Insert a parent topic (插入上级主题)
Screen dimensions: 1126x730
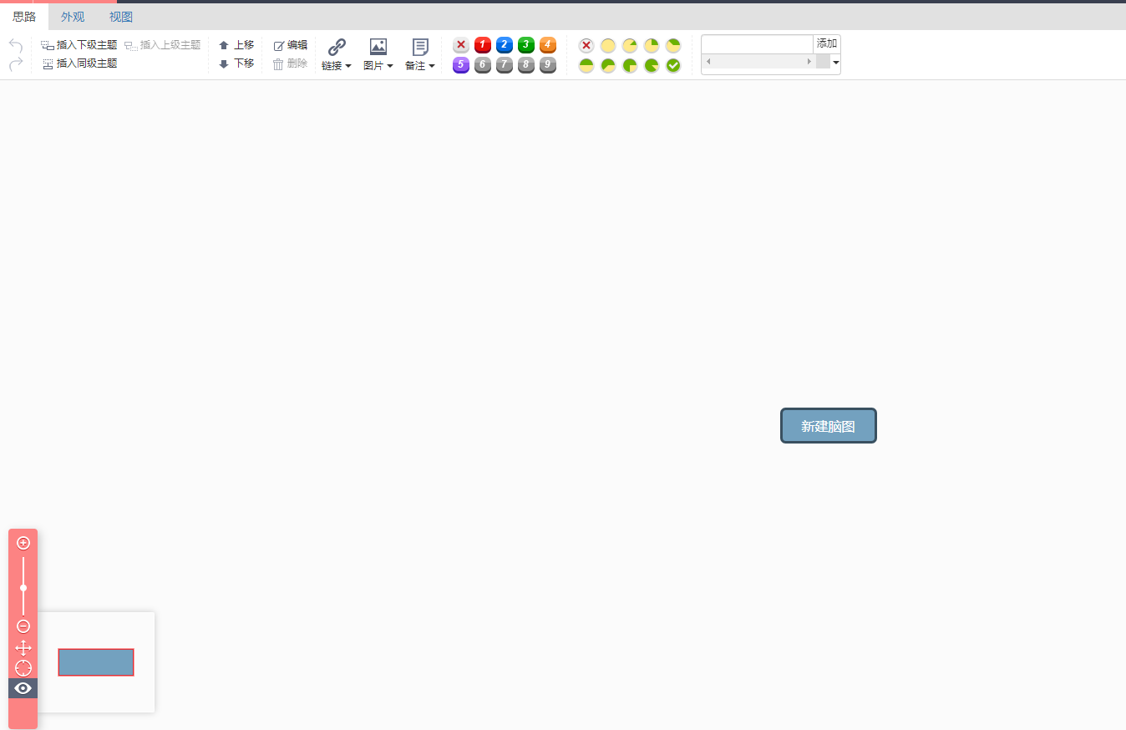click(163, 45)
